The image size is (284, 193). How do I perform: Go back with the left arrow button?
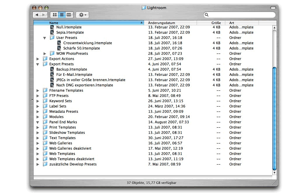(x=37, y=15)
